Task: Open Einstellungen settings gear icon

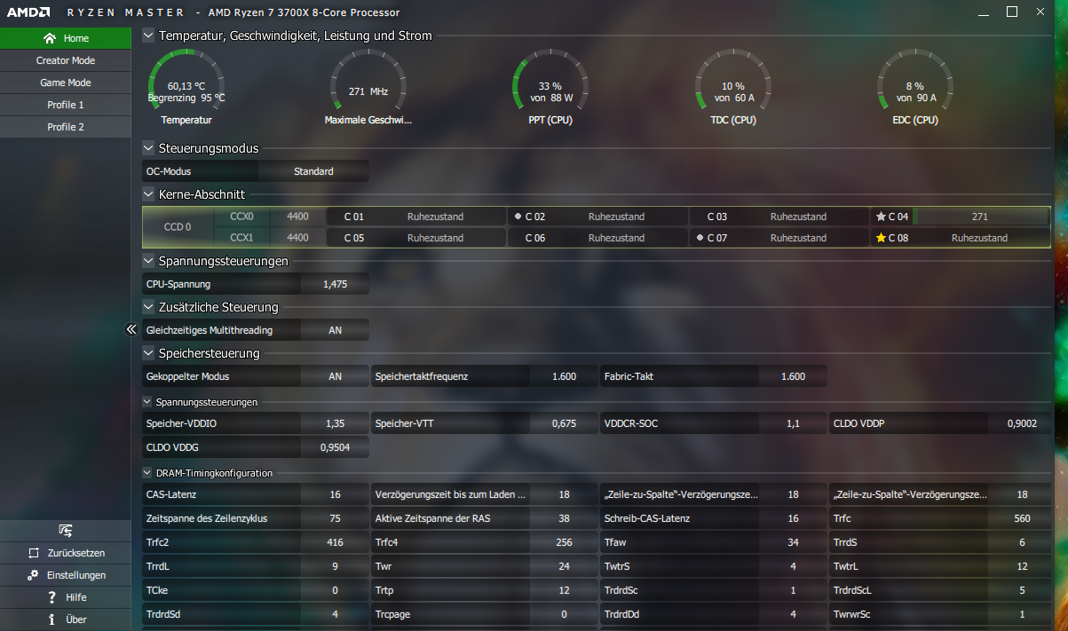Action: point(33,575)
